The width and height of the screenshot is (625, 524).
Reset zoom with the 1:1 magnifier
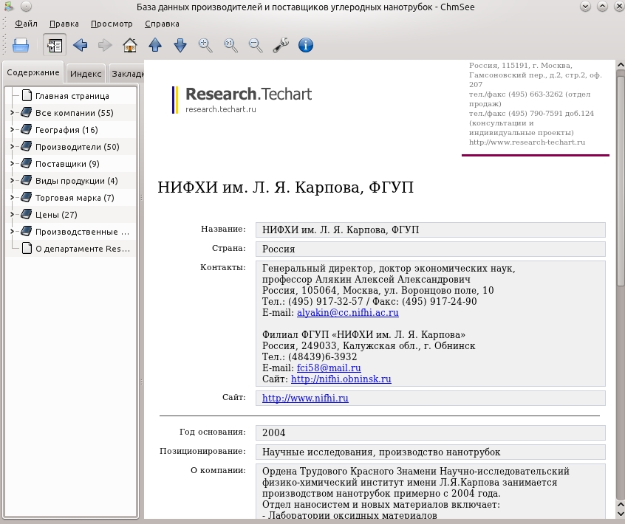(x=230, y=45)
